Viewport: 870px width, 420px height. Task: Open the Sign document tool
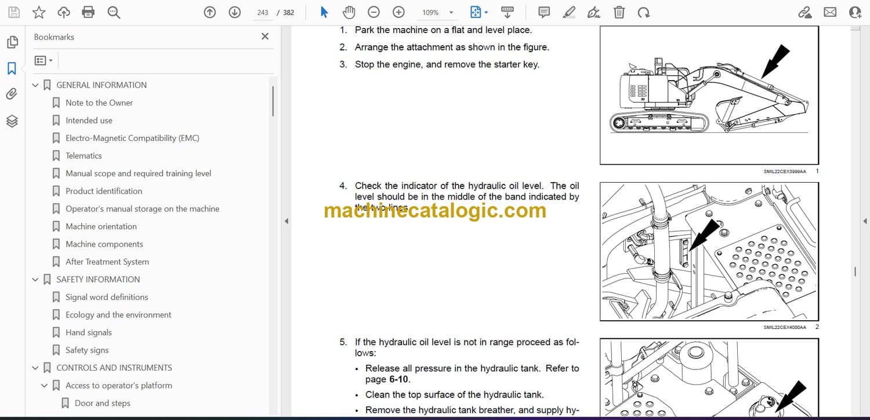tap(594, 12)
